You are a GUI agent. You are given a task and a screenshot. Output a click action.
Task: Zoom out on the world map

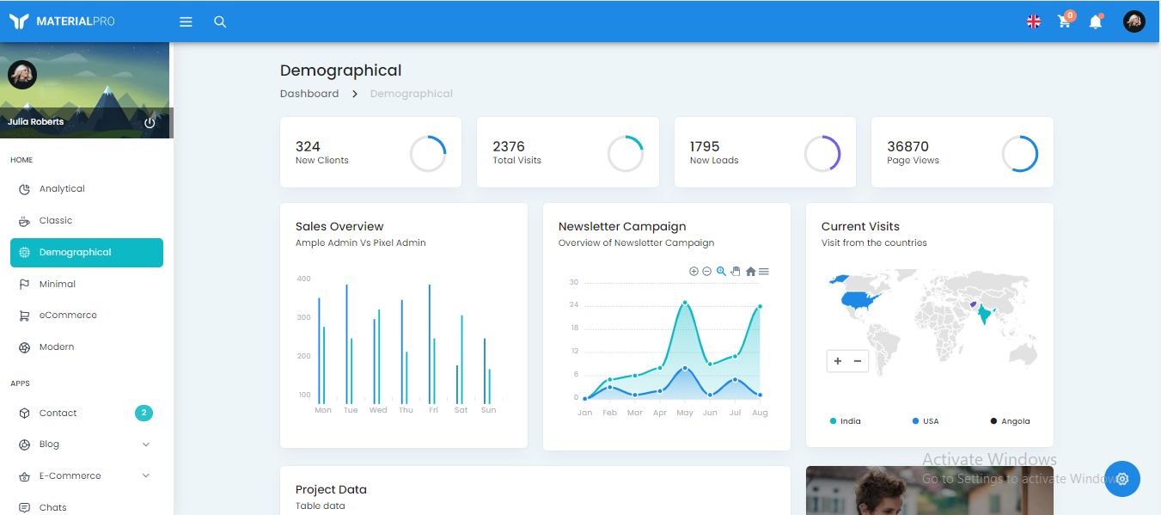(x=858, y=361)
